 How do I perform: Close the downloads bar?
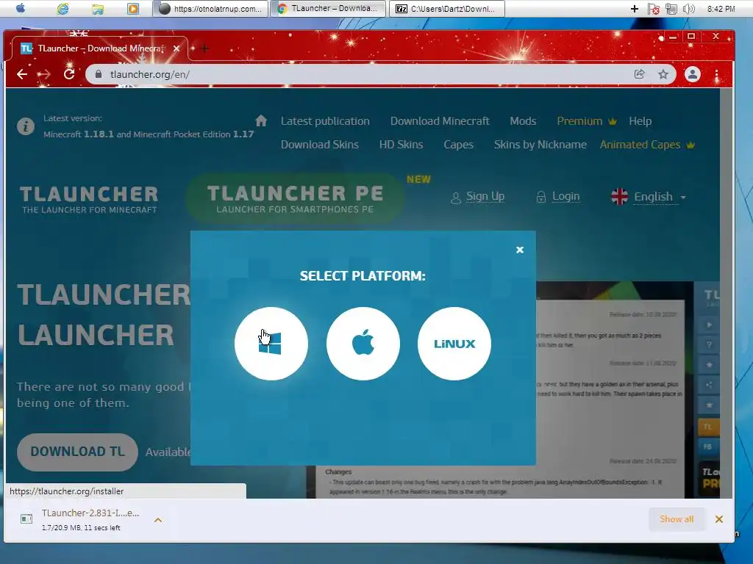[719, 519]
